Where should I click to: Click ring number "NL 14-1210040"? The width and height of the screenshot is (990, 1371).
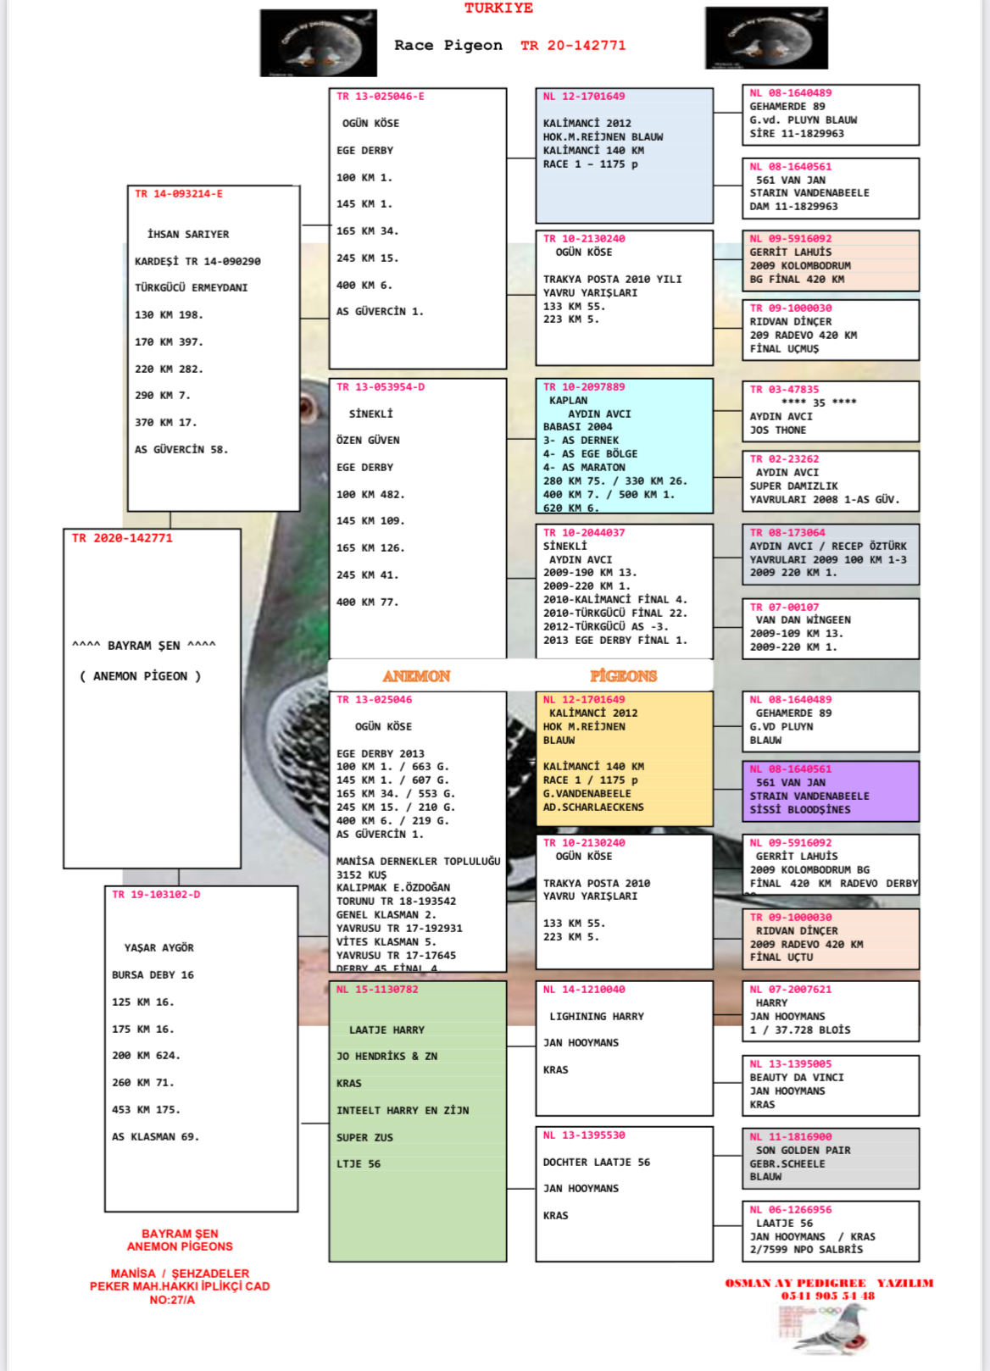[584, 989]
